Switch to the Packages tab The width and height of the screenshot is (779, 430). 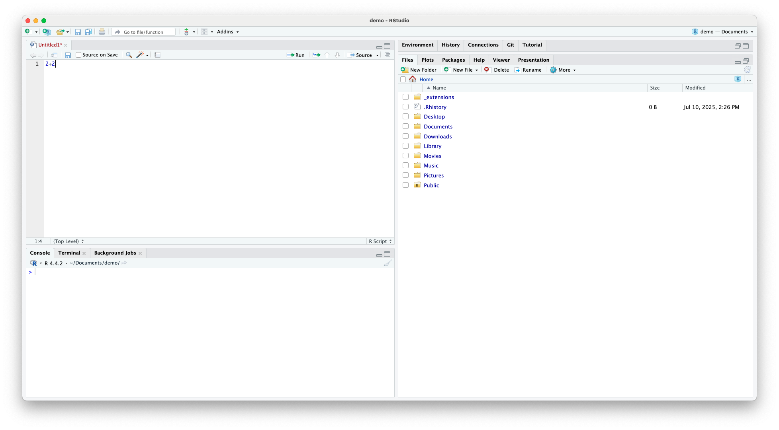coord(453,60)
